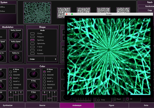Click the B color S slider
The width and height of the screenshot is (154, 108).
click(49, 98)
